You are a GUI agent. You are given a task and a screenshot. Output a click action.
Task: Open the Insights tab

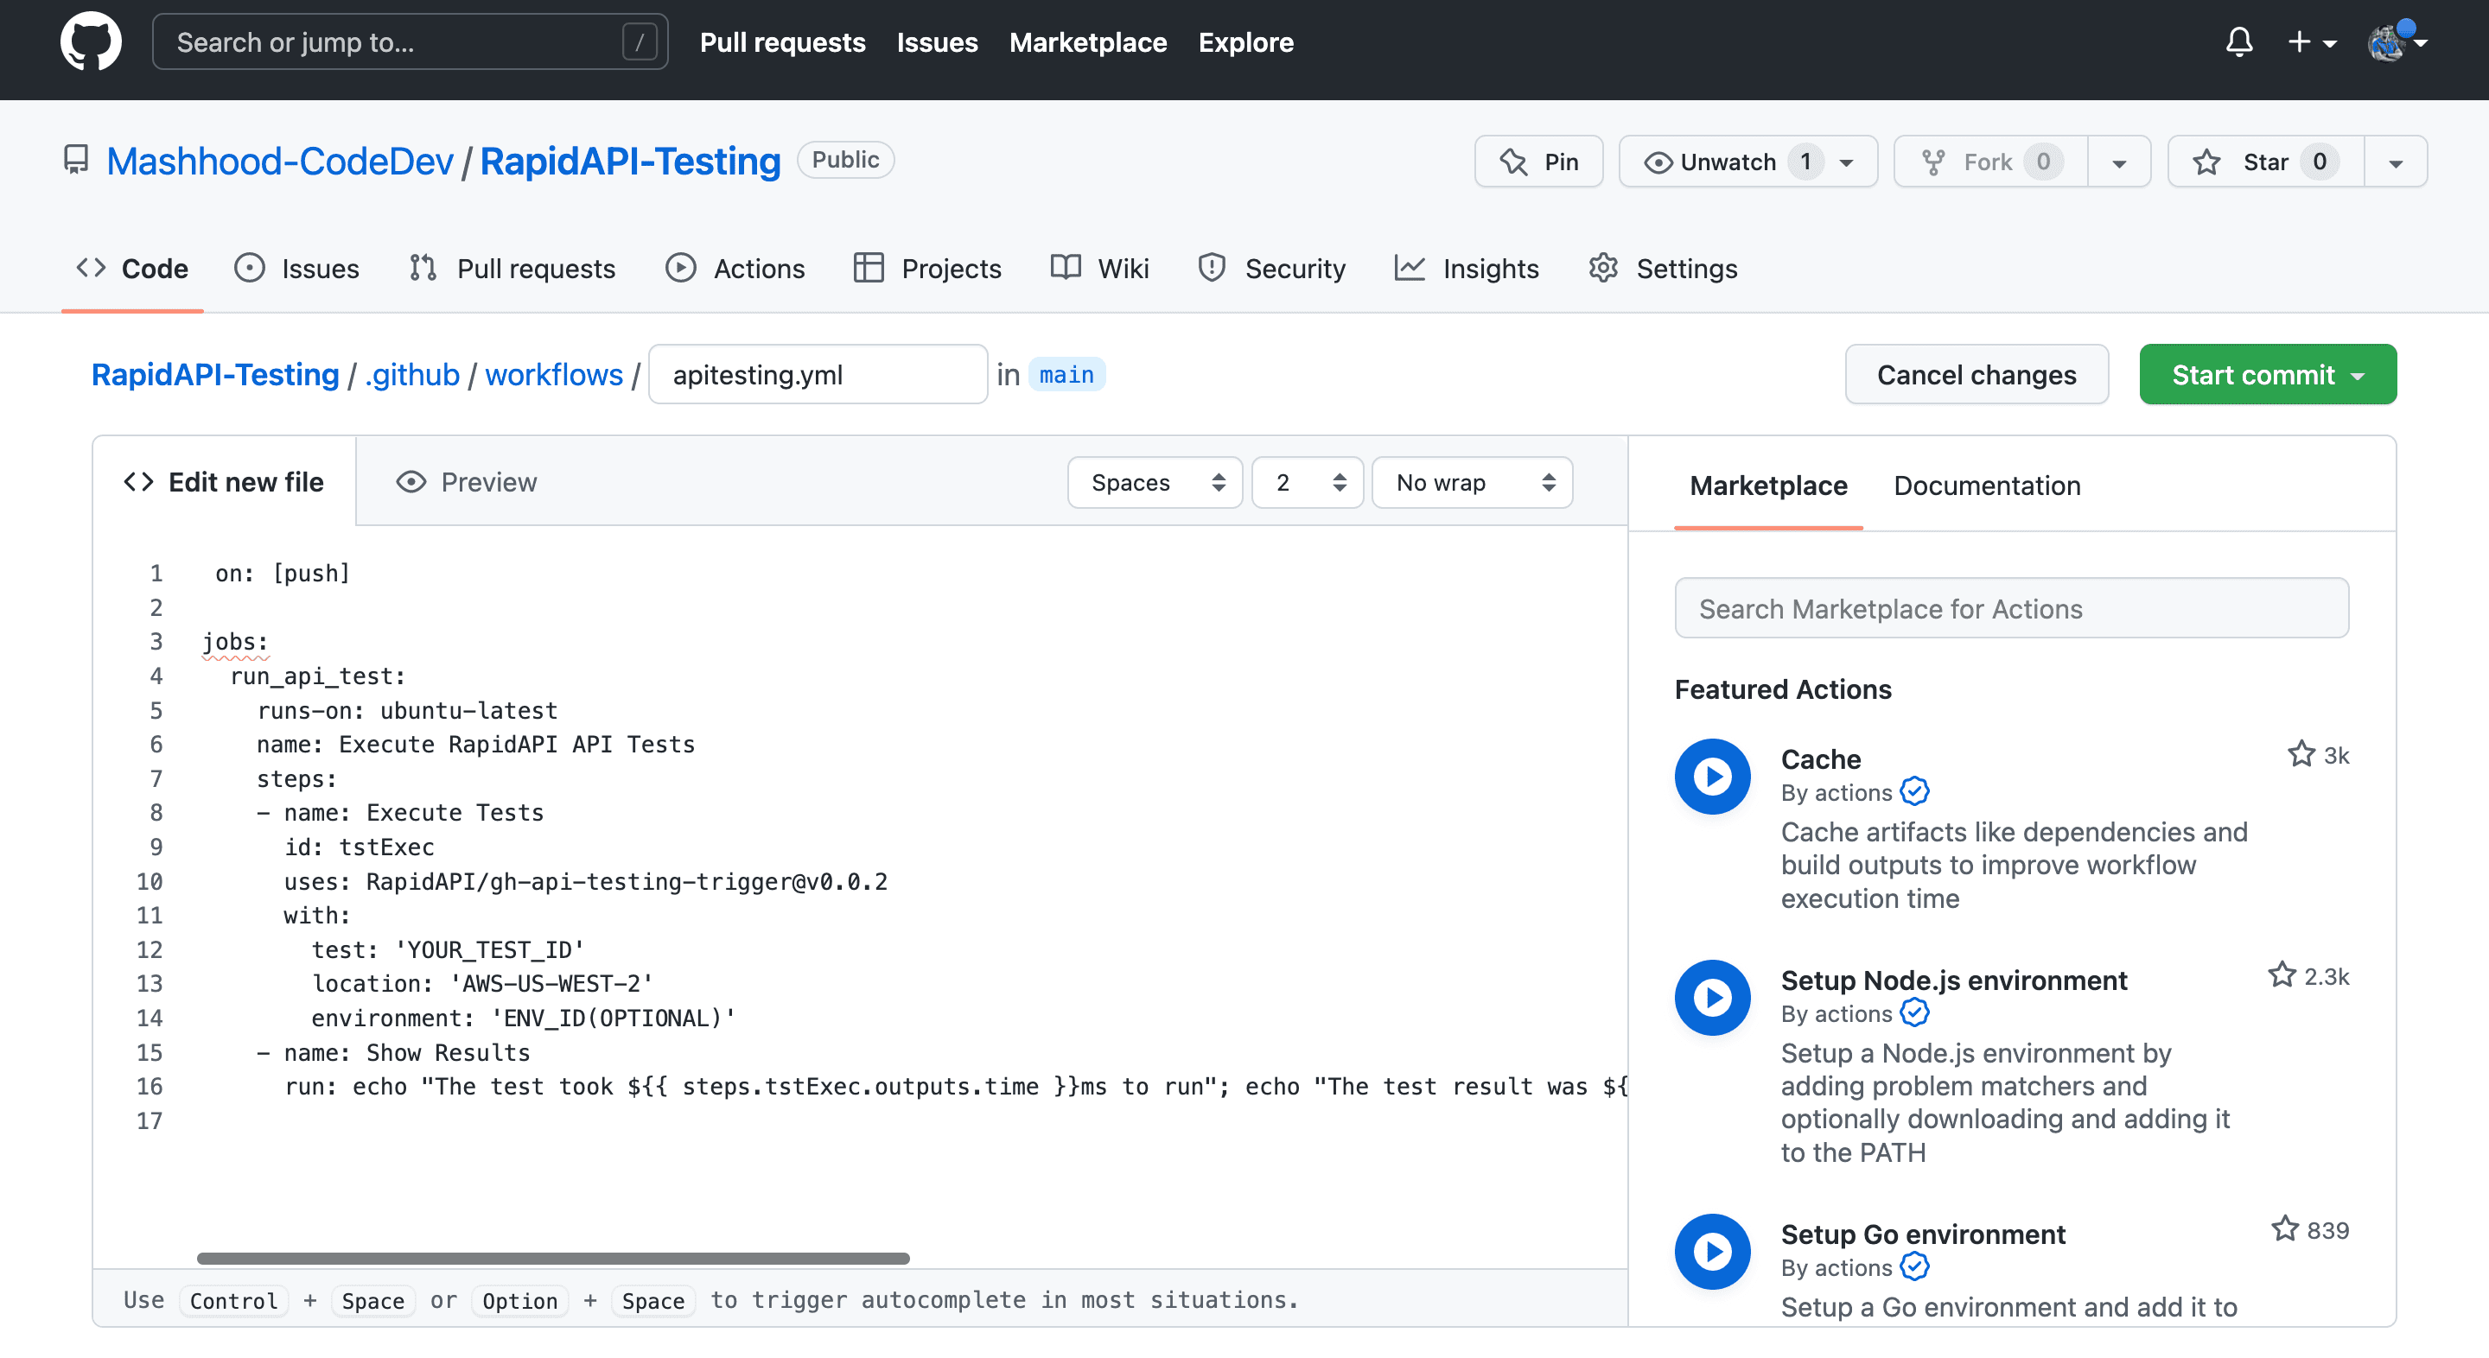(x=1467, y=269)
